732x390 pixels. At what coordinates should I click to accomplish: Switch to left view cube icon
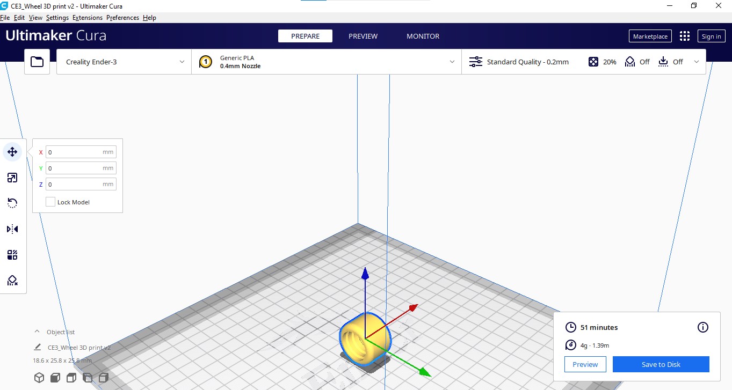click(x=88, y=378)
